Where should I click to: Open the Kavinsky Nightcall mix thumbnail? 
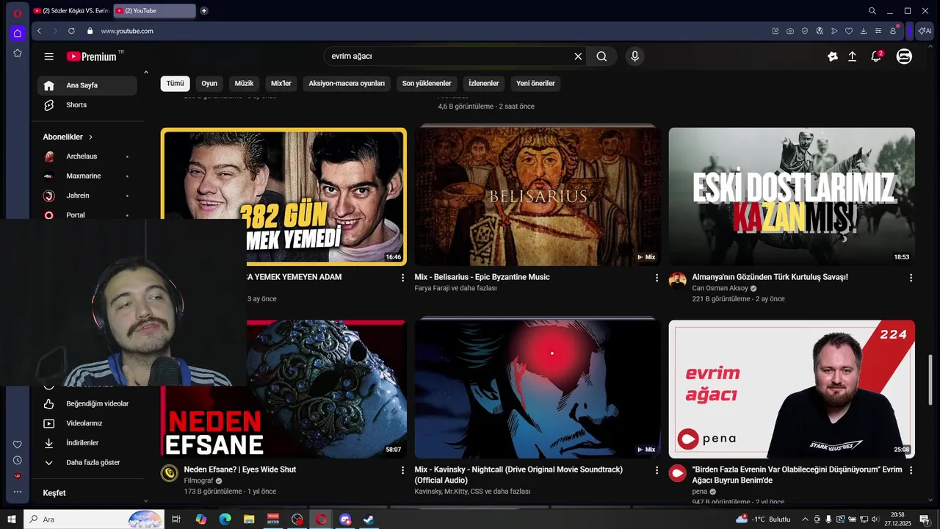point(538,389)
